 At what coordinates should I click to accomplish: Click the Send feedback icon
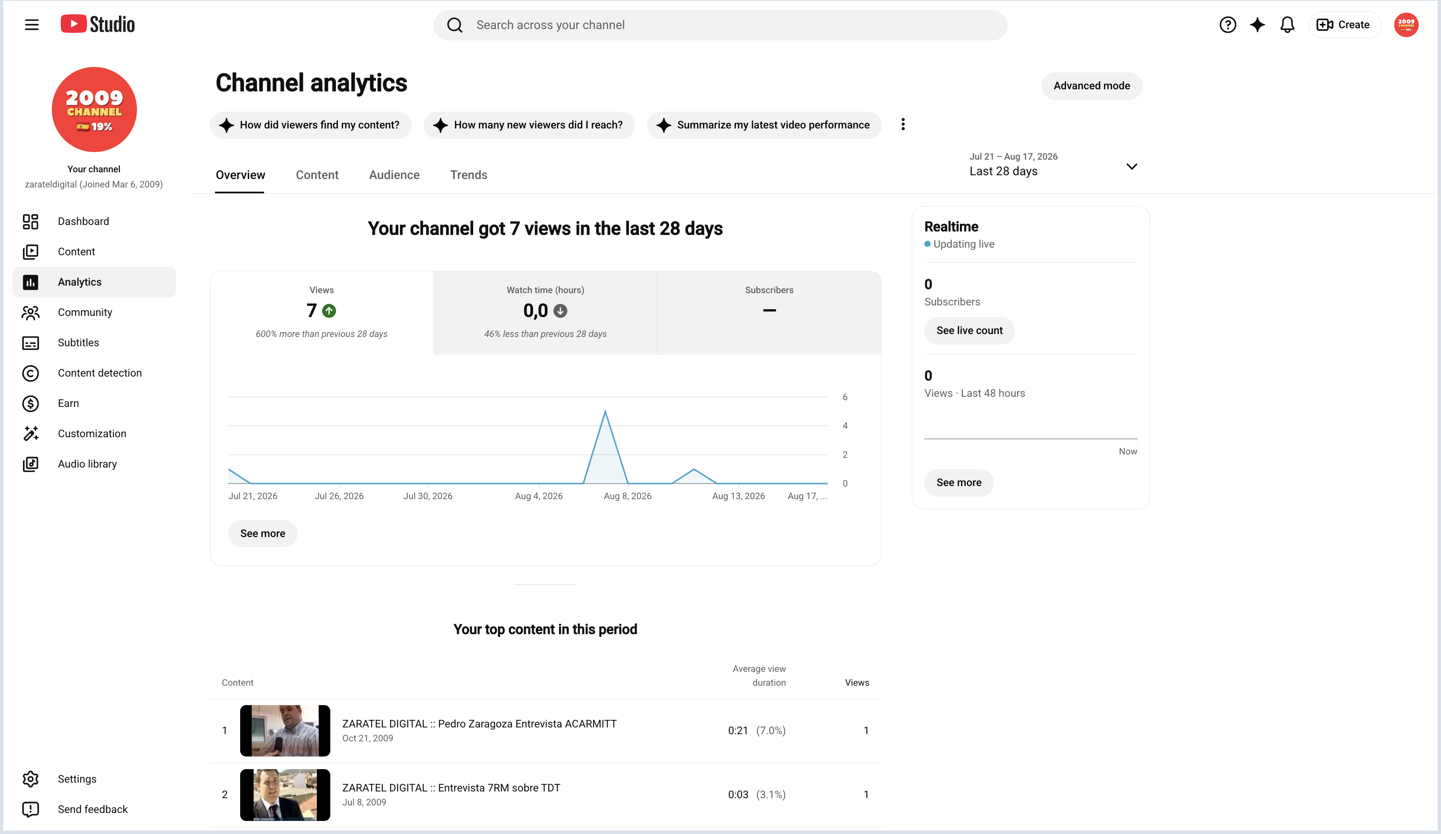click(30, 809)
